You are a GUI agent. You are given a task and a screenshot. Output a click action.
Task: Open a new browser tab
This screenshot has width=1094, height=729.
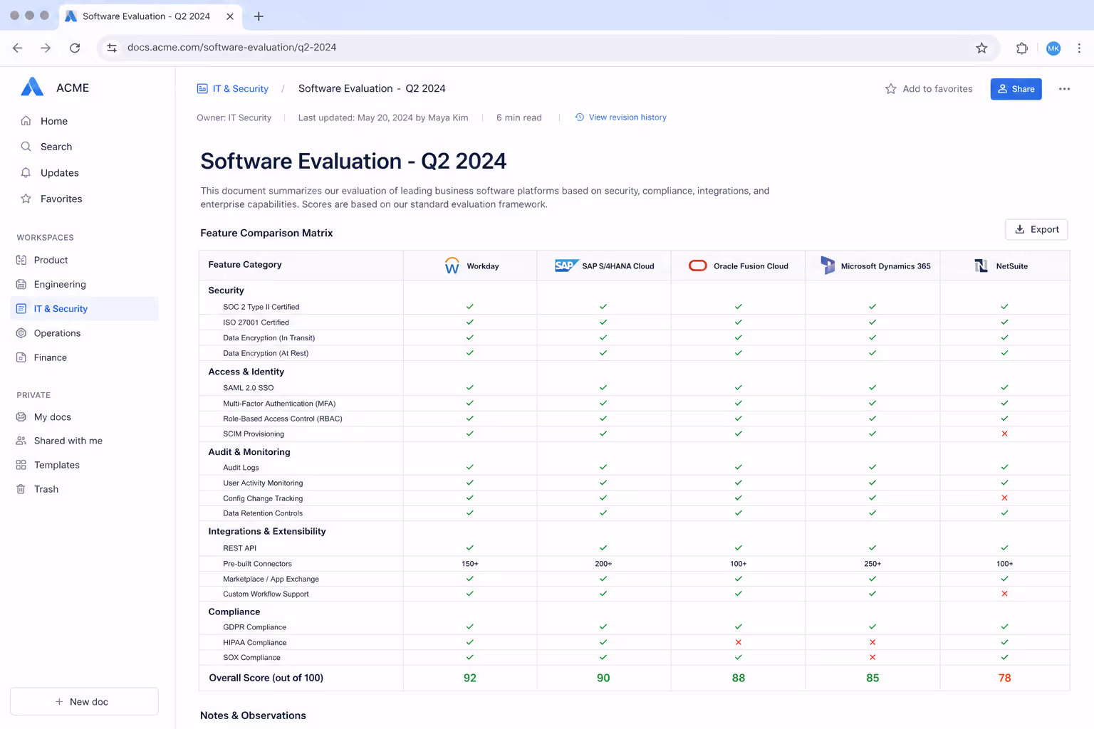point(259,16)
